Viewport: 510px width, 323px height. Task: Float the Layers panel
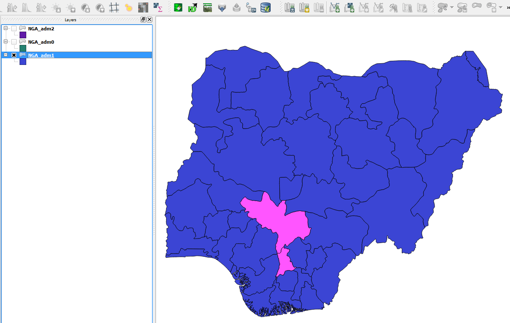click(x=143, y=19)
